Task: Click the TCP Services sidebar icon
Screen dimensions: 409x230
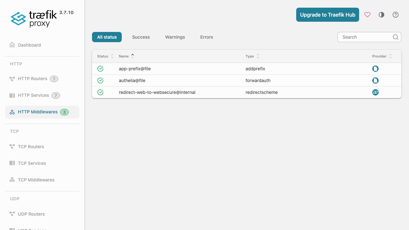Action: pyautogui.click(x=12, y=163)
